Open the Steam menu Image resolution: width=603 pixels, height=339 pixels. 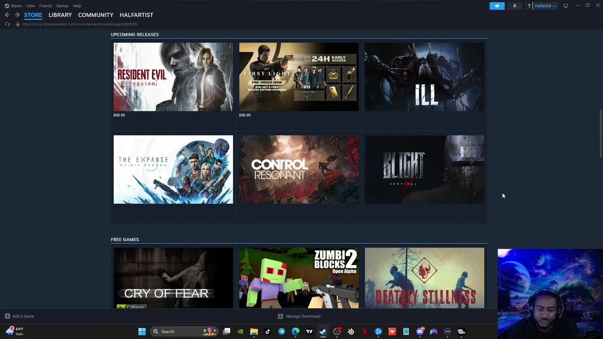pos(16,6)
